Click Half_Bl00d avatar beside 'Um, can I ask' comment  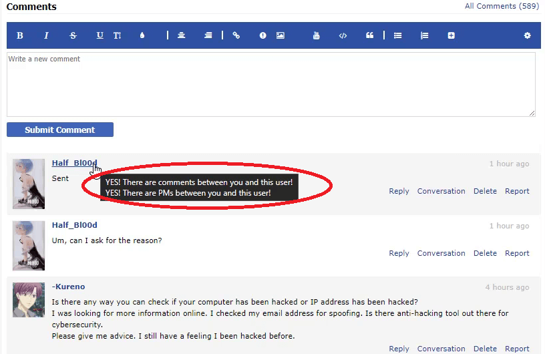coord(29,246)
